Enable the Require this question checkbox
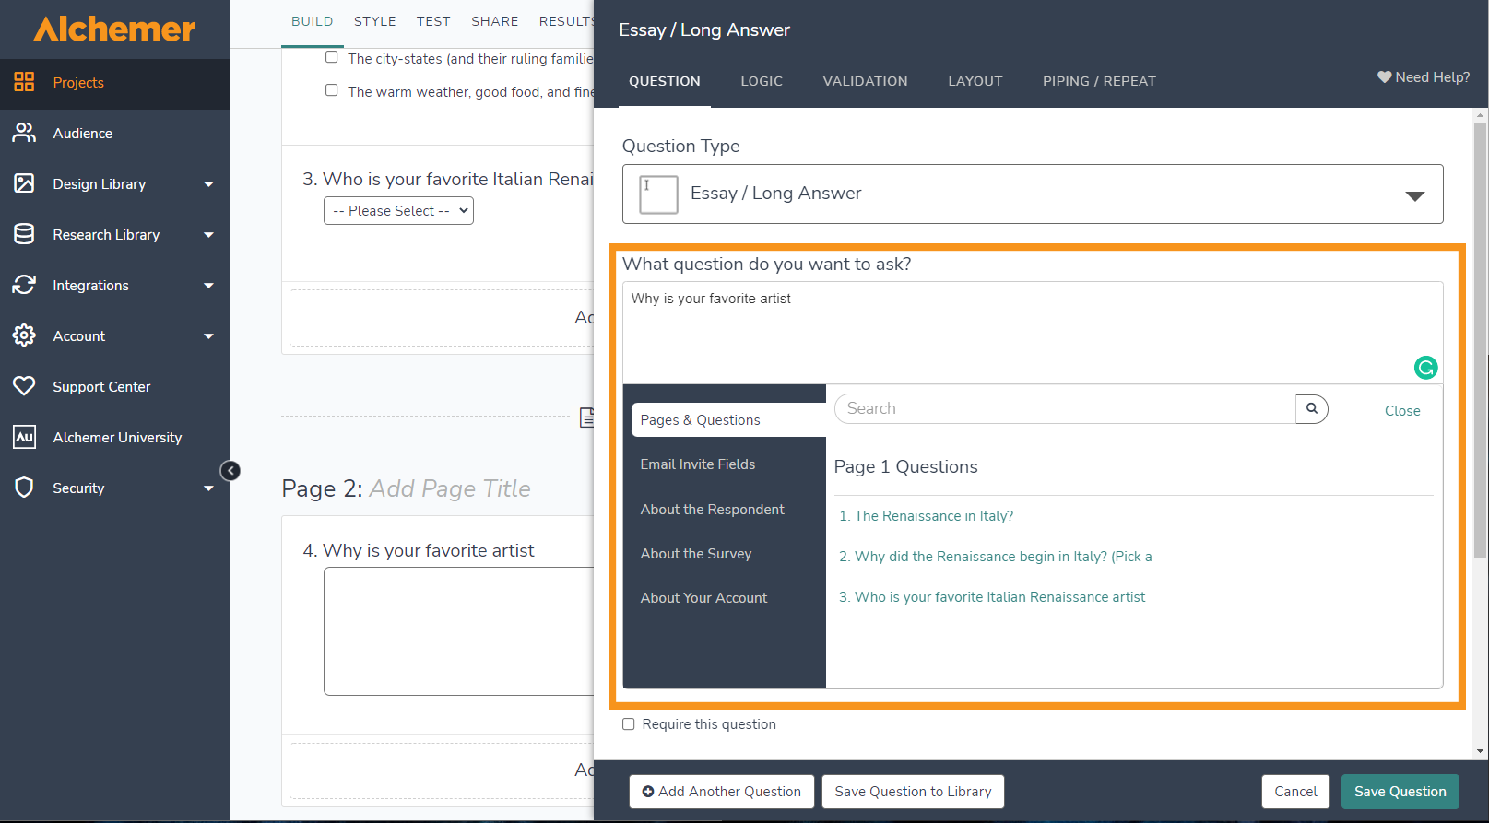 [629, 724]
